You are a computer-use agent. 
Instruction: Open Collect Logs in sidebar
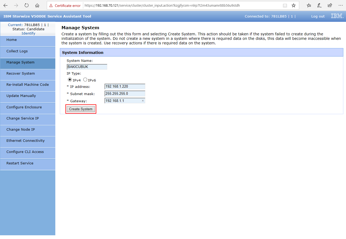click(x=17, y=51)
